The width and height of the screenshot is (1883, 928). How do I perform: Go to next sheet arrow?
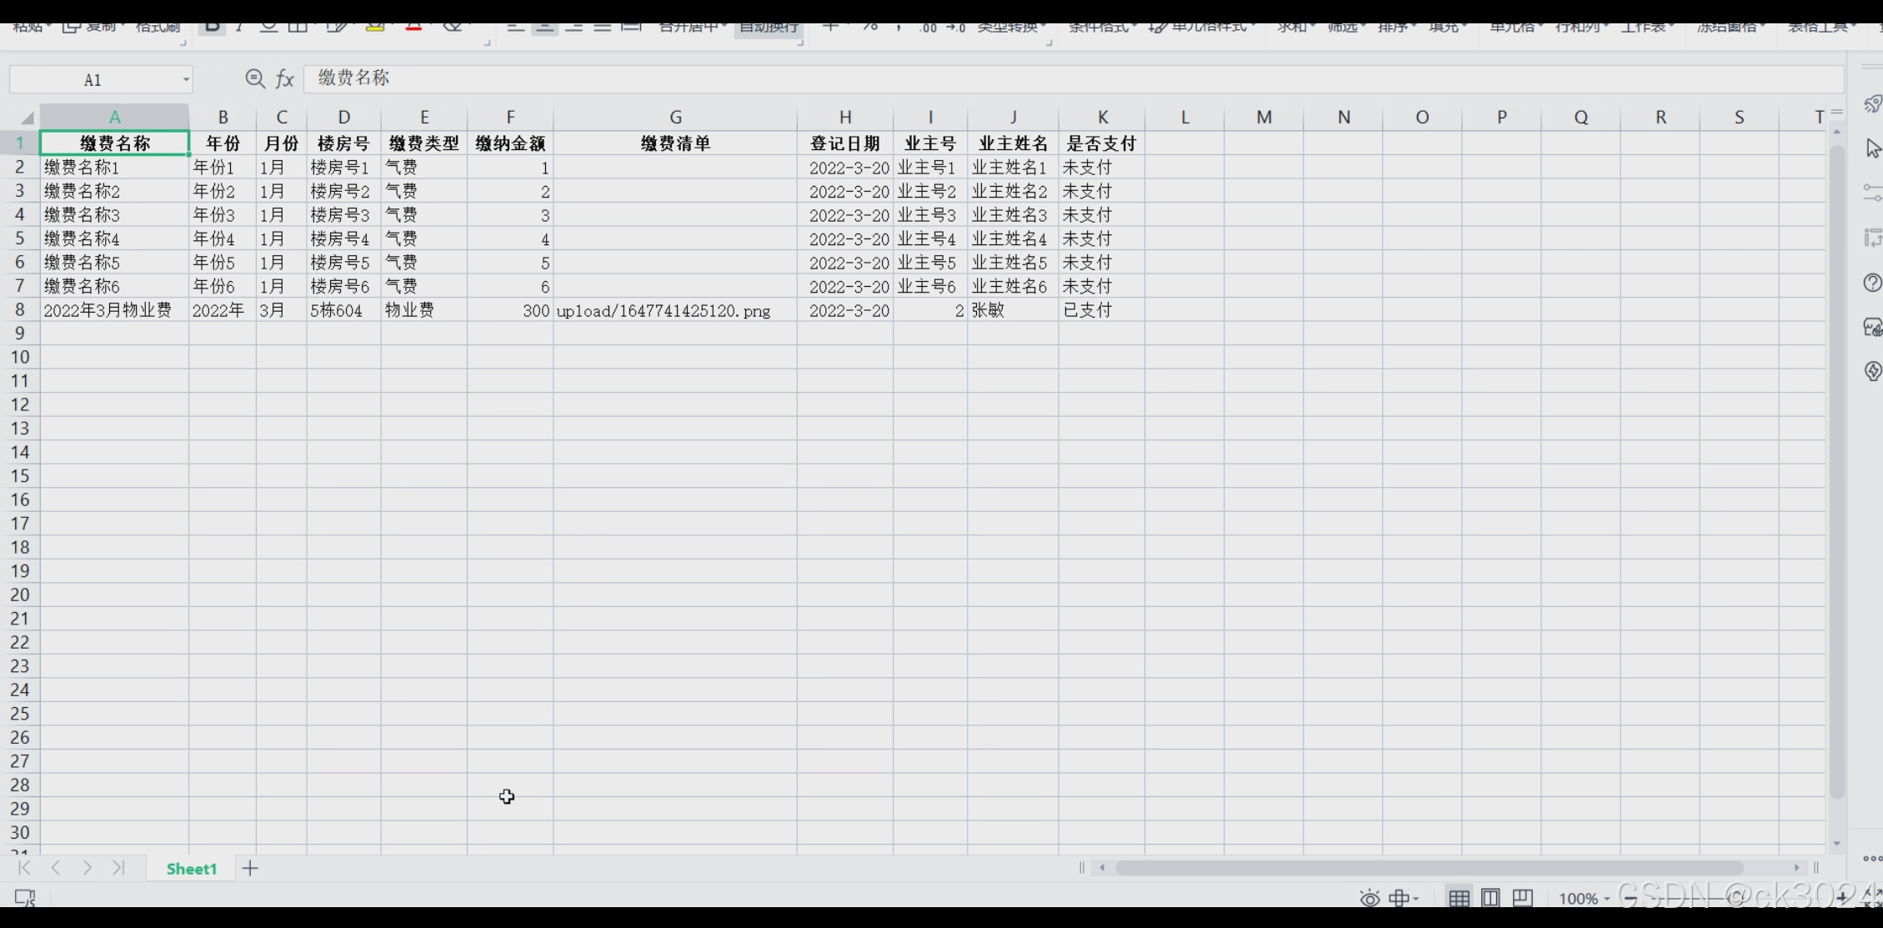pos(87,868)
